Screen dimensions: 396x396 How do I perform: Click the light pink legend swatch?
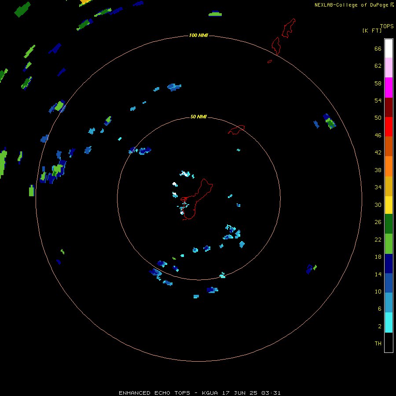click(389, 68)
